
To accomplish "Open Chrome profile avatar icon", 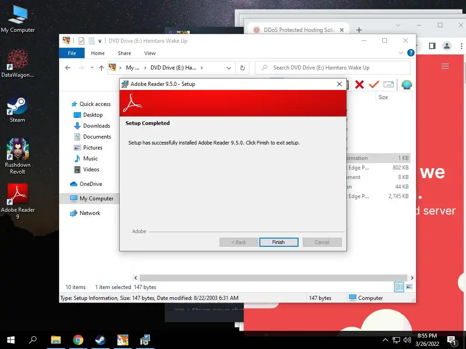I will pyautogui.click(x=446, y=46).
